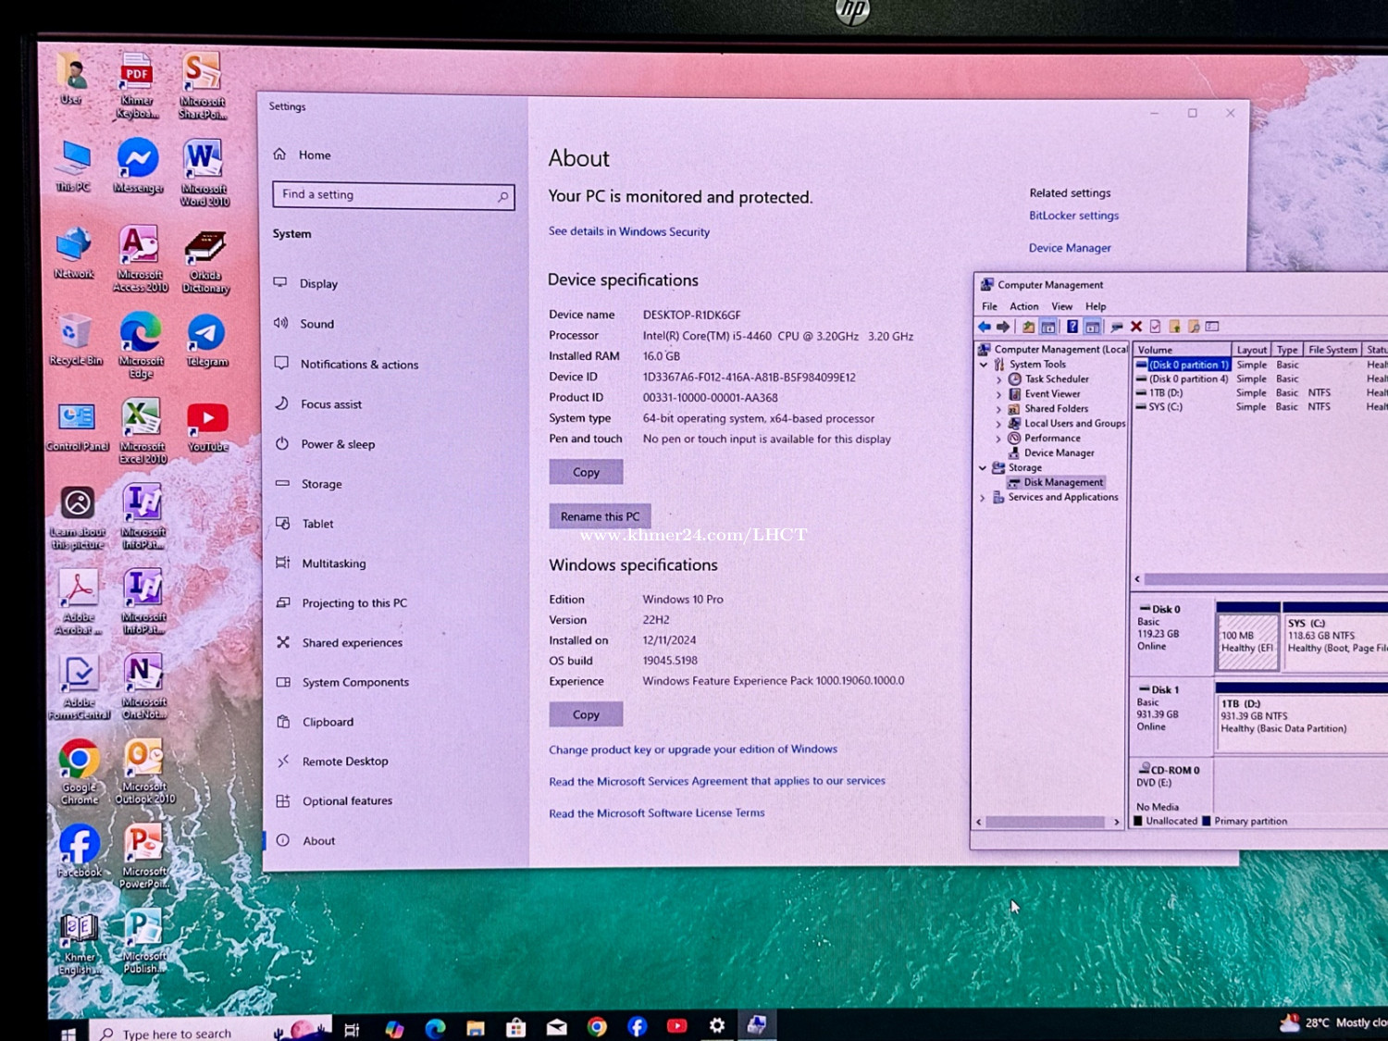
Task: Open Remote Desktop settings
Action: (x=345, y=761)
